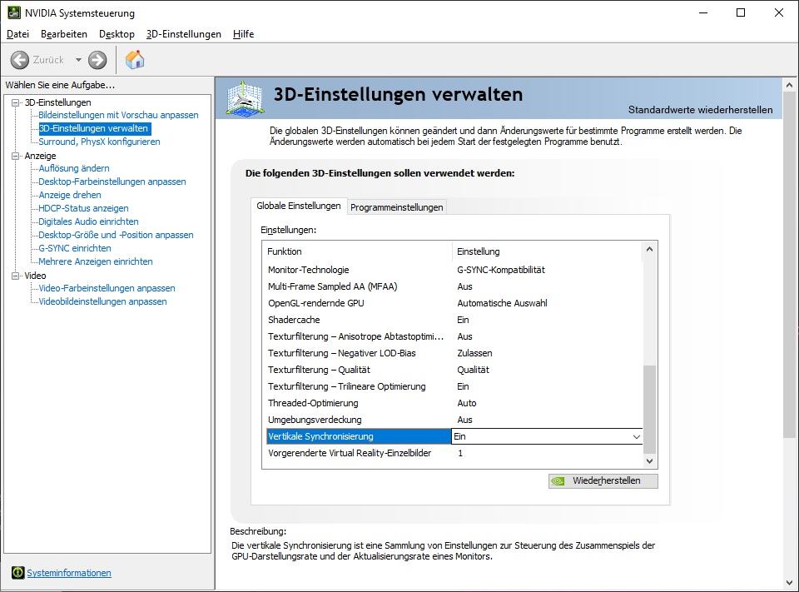
Task: Select the Threaded-Optimierung row
Action: (454, 403)
